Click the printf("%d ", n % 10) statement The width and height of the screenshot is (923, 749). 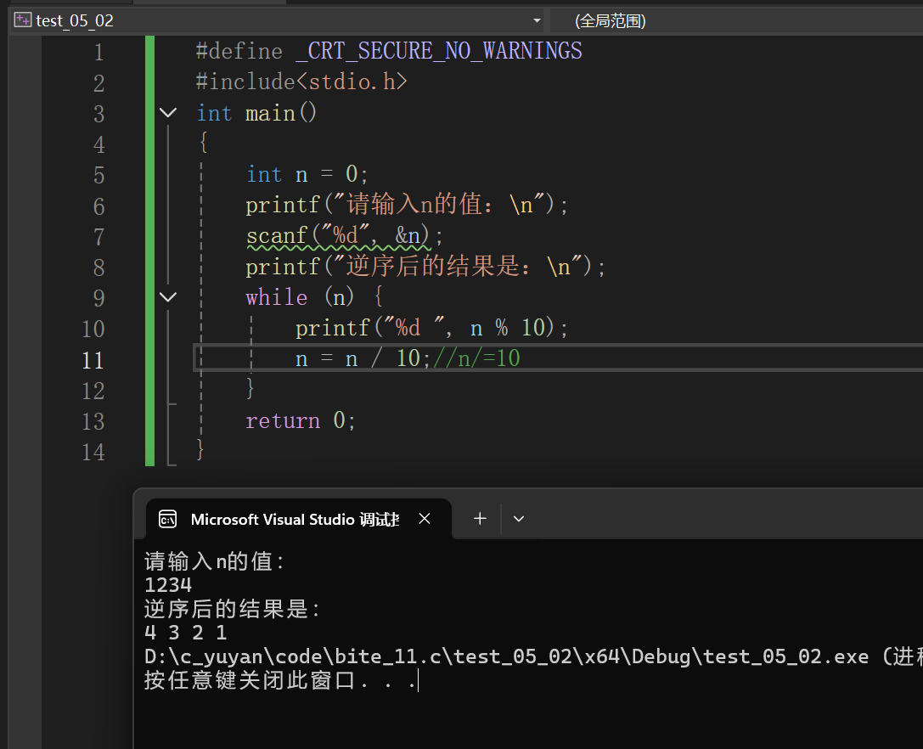(x=431, y=328)
